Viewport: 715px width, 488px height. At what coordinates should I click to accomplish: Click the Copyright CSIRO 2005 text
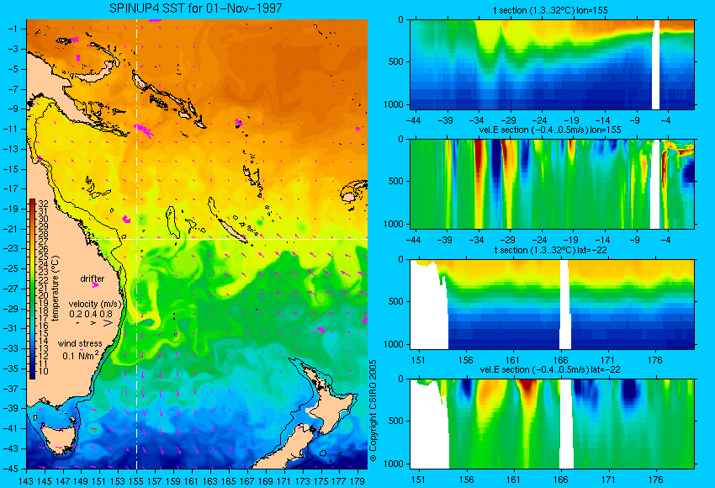pos(373,411)
